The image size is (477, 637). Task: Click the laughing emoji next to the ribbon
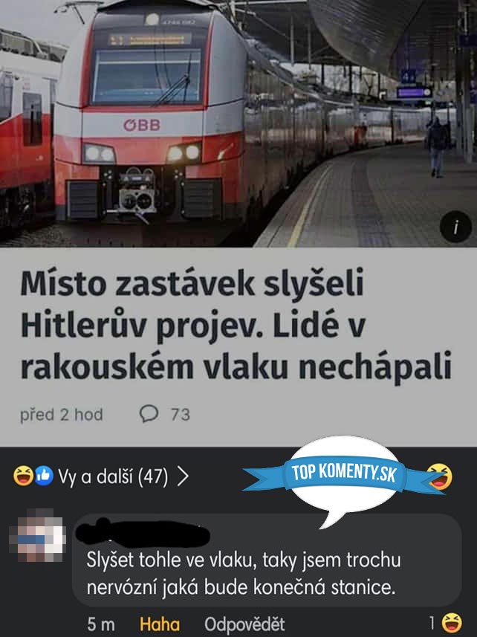pyautogui.click(x=441, y=476)
